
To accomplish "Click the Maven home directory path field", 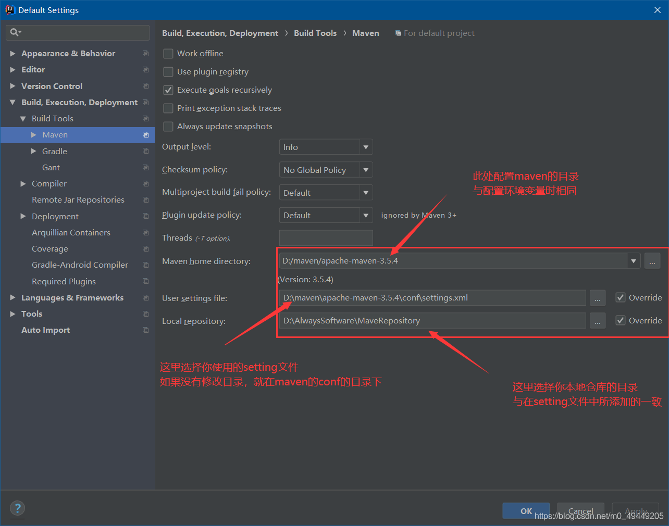I will pyautogui.click(x=453, y=261).
